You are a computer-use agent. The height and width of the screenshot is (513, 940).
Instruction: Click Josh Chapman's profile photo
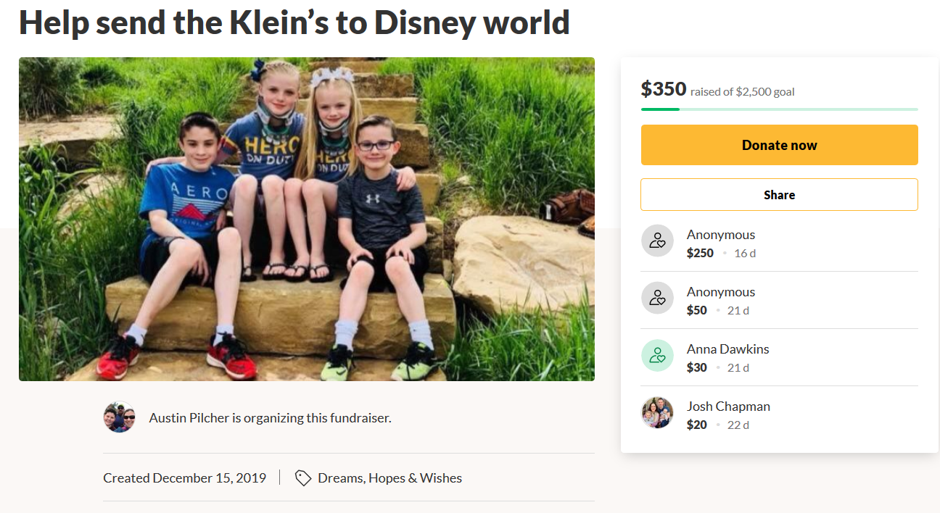657,412
